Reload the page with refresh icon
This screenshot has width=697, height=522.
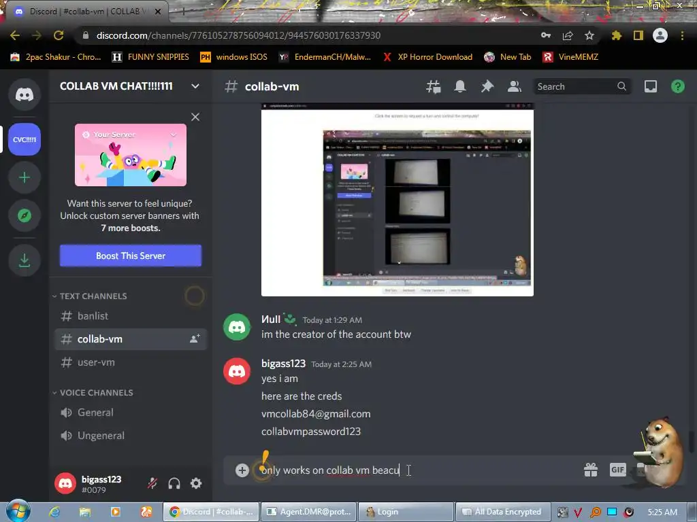tap(59, 35)
